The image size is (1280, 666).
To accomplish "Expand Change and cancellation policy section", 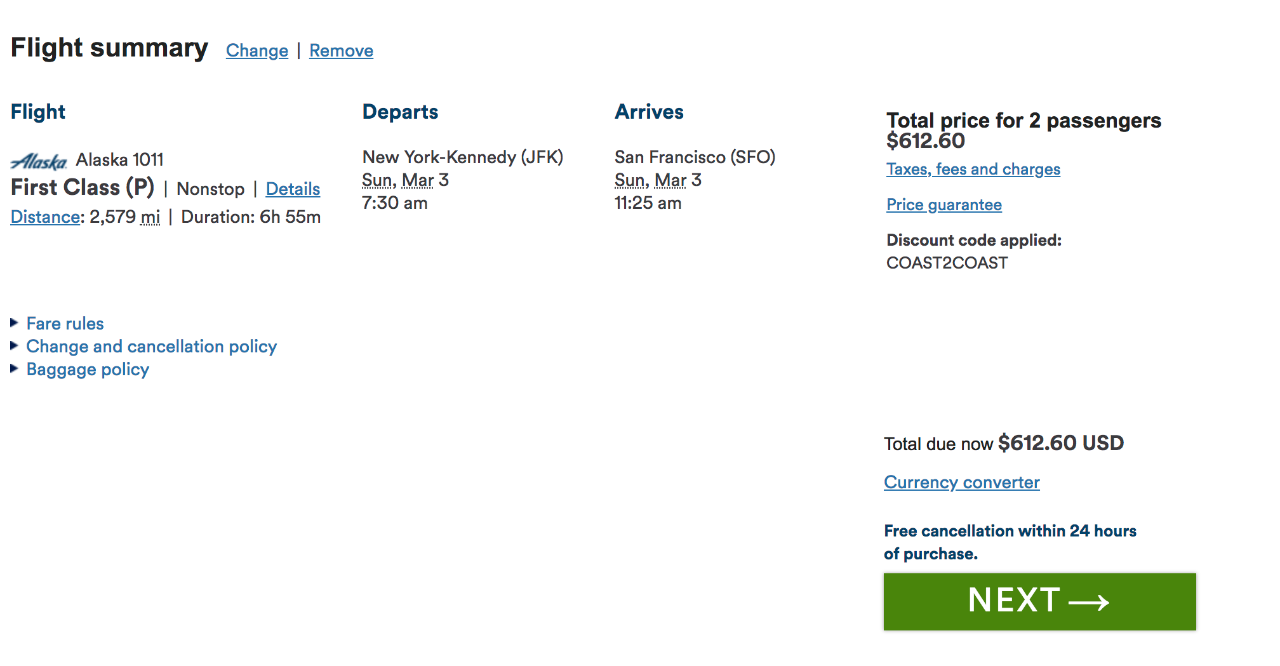I will pos(151,347).
